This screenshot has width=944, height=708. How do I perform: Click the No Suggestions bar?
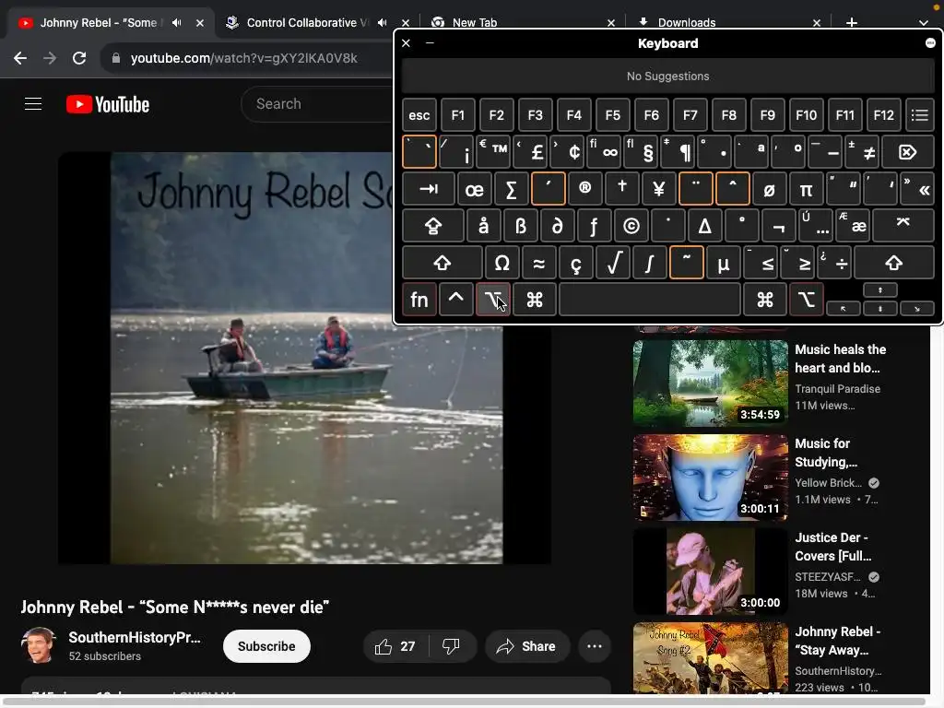(667, 77)
